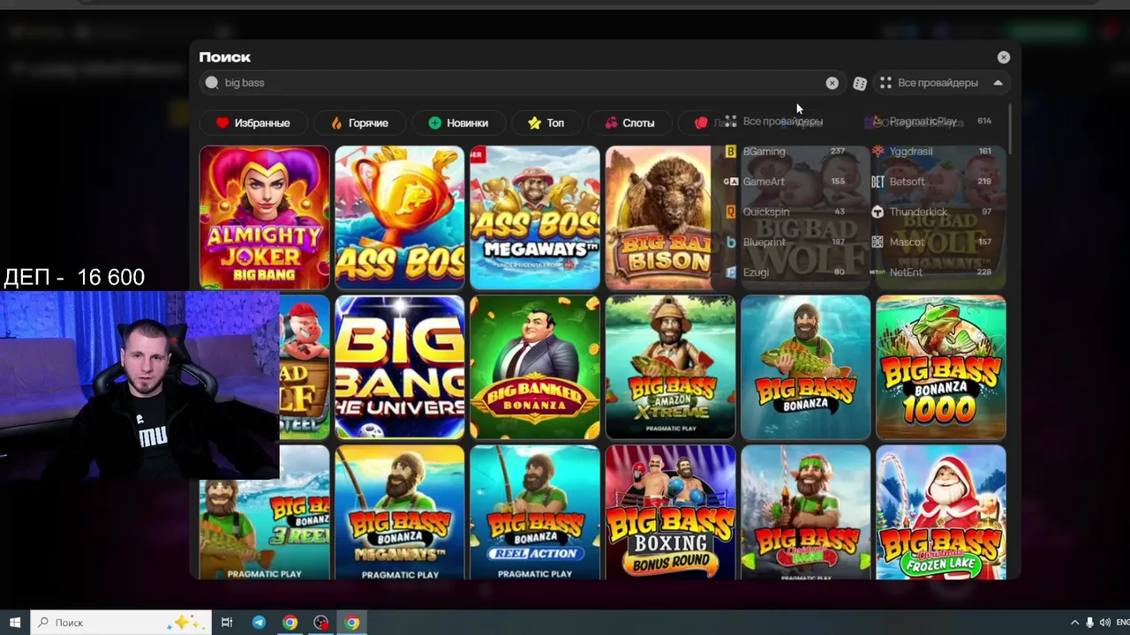Launch Big Banked Bonanza

coord(535,367)
